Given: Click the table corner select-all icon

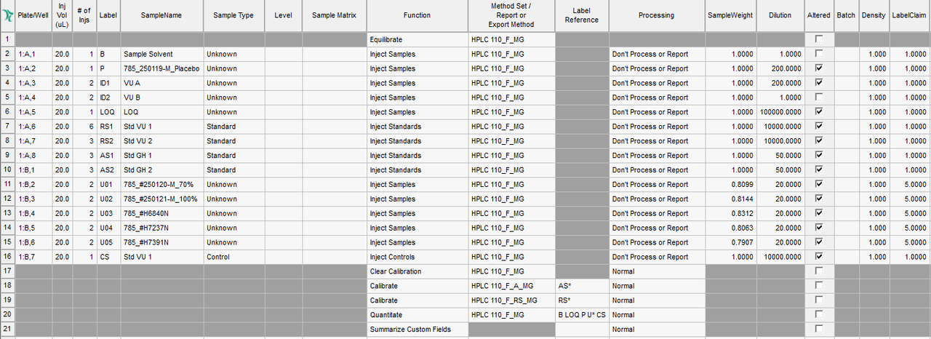Looking at the screenshot, I should (x=7, y=15).
